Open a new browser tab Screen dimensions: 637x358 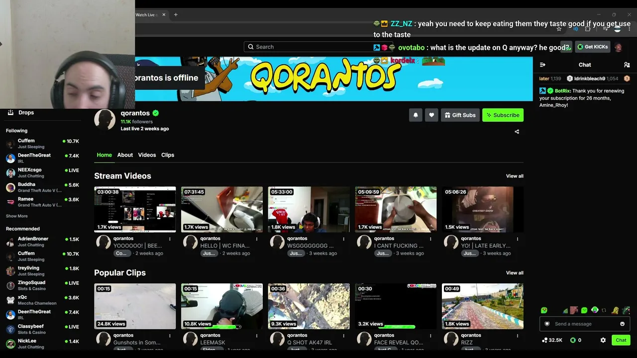[176, 15]
